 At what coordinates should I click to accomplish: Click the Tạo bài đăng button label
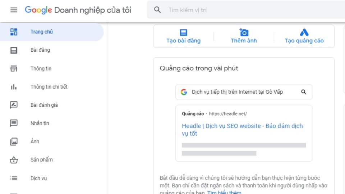tap(184, 41)
